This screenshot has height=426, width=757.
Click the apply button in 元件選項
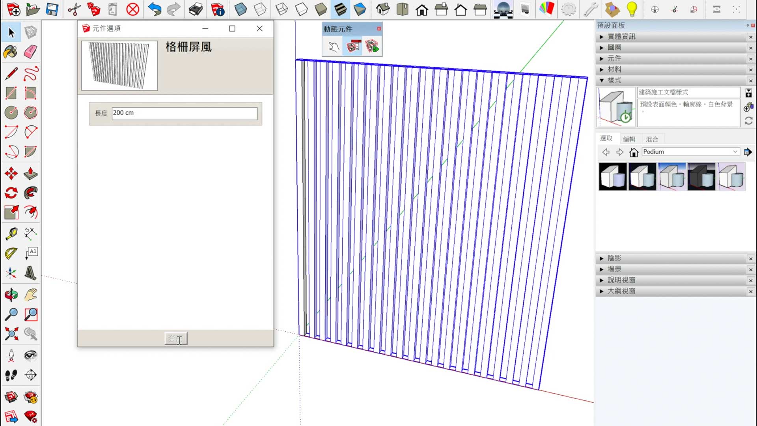[x=176, y=338]
